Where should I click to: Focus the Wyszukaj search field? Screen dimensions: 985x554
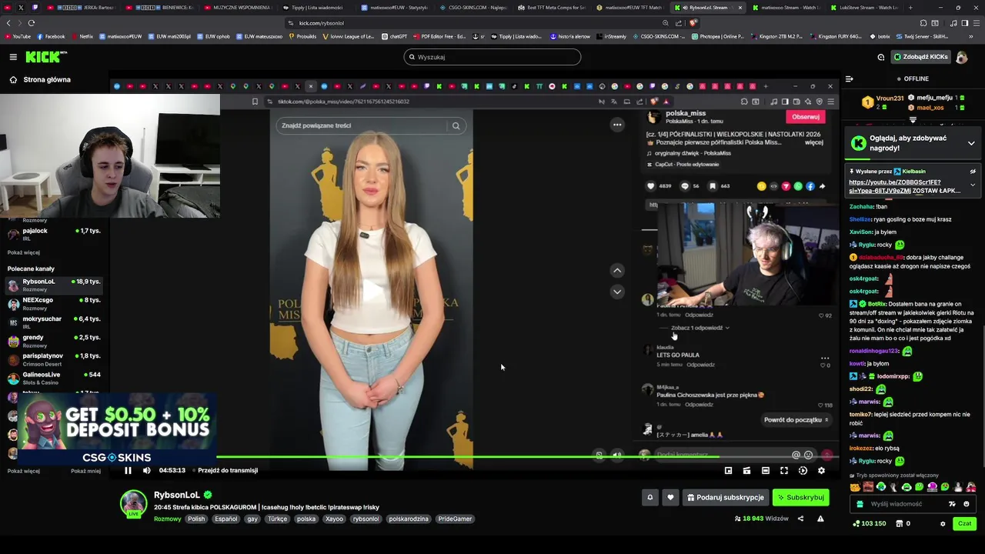coord(492,57)
